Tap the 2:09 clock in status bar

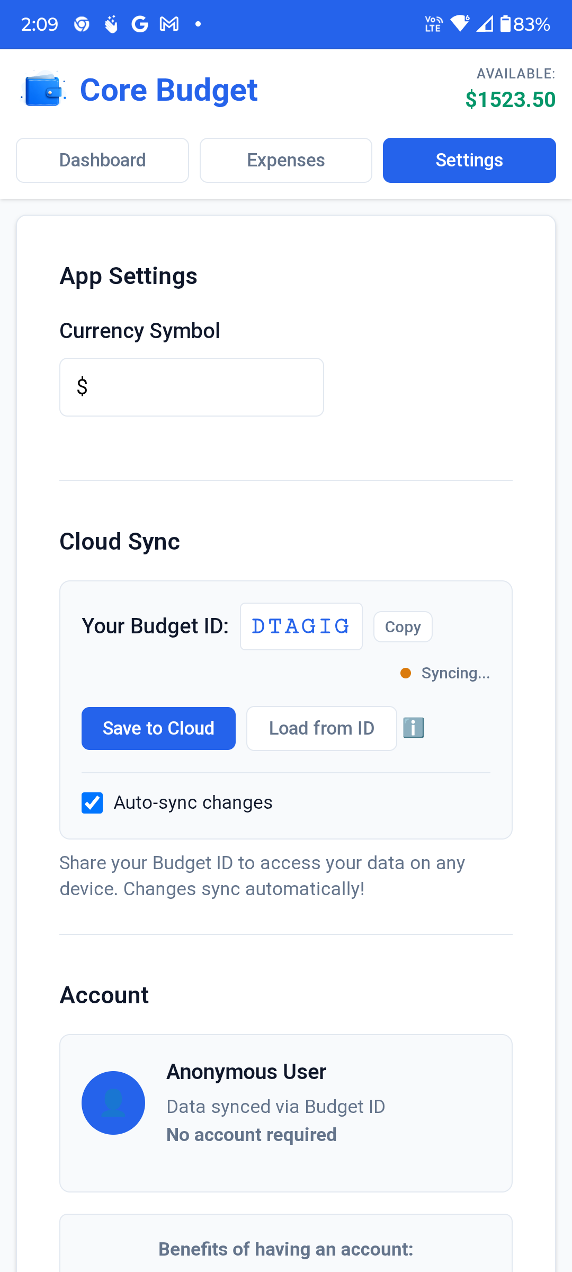39,24
